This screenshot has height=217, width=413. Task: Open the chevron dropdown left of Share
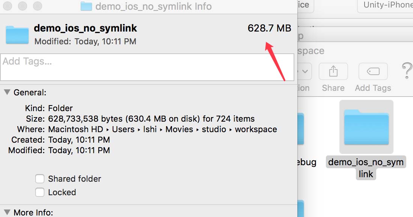(305, 71)
